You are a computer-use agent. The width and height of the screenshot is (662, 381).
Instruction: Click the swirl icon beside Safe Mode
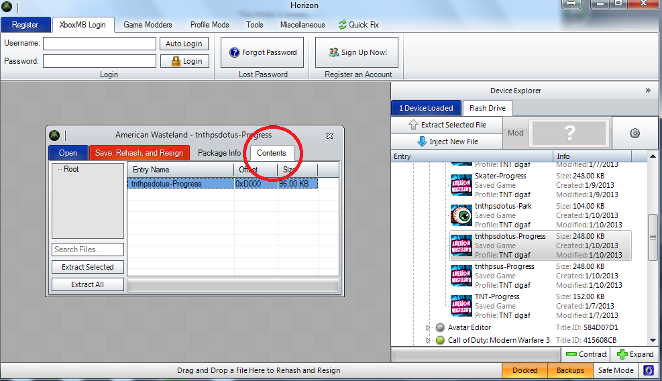(649, 370)
